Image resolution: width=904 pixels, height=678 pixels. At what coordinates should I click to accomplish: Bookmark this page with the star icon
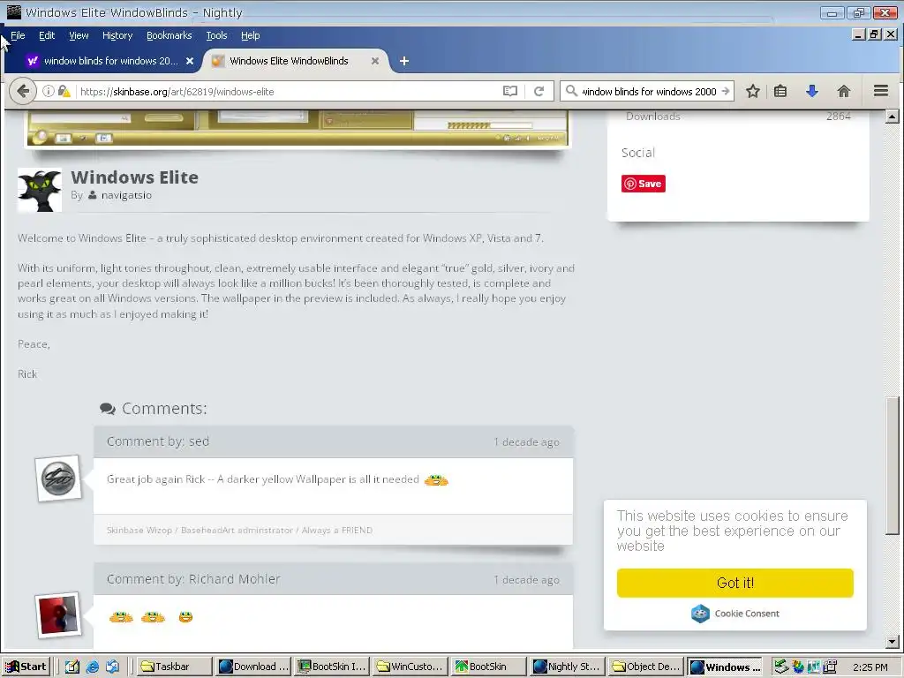(x=752, y=91)
